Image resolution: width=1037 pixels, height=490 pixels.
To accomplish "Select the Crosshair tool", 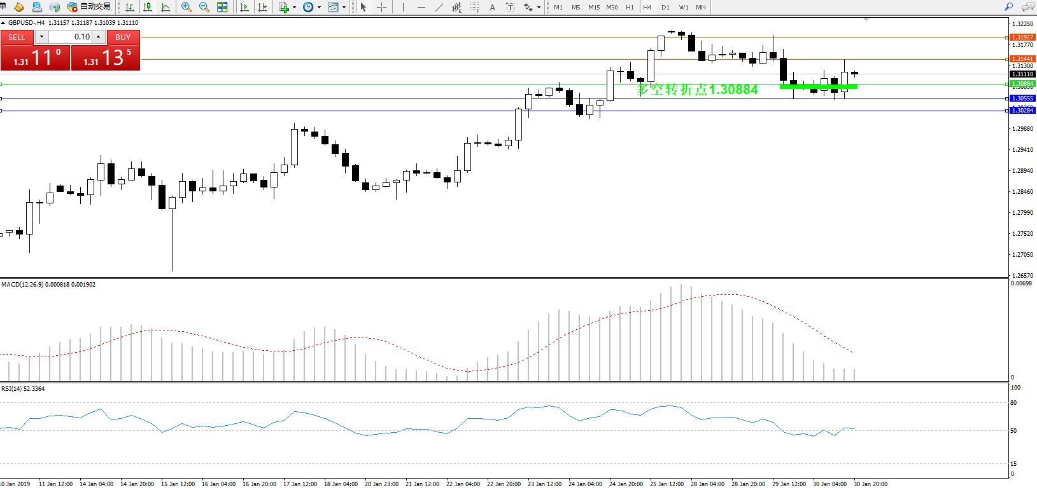I will pyautogui.click(x=381, y=7).
